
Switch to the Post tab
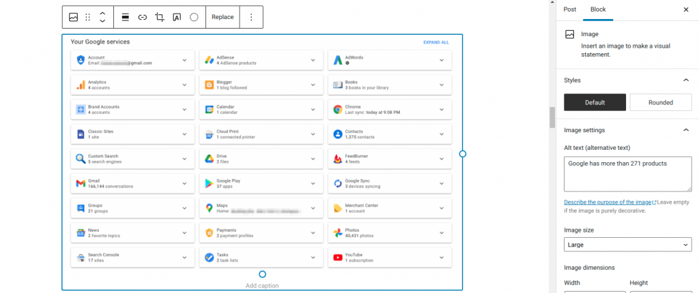(570, 10)
